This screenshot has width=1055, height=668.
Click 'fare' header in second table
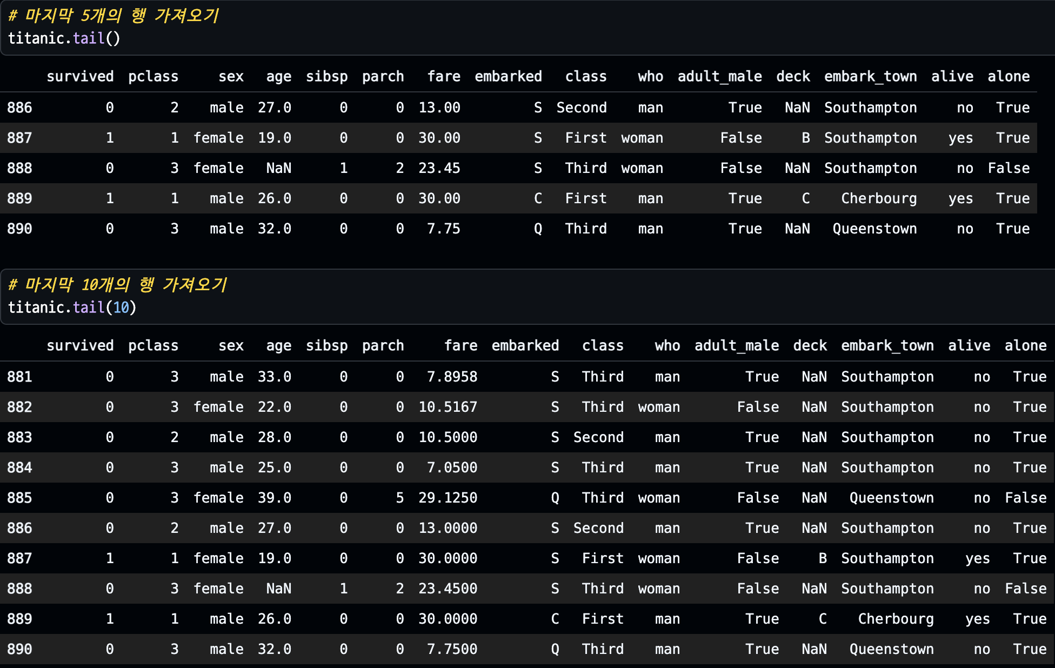[460, 345]
